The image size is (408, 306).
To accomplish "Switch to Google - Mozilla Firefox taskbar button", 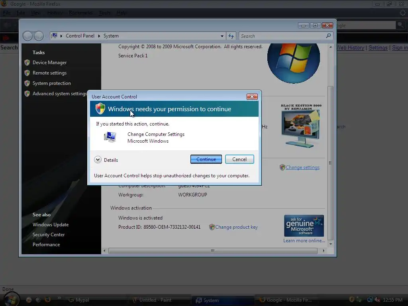I will pos(287,300).
